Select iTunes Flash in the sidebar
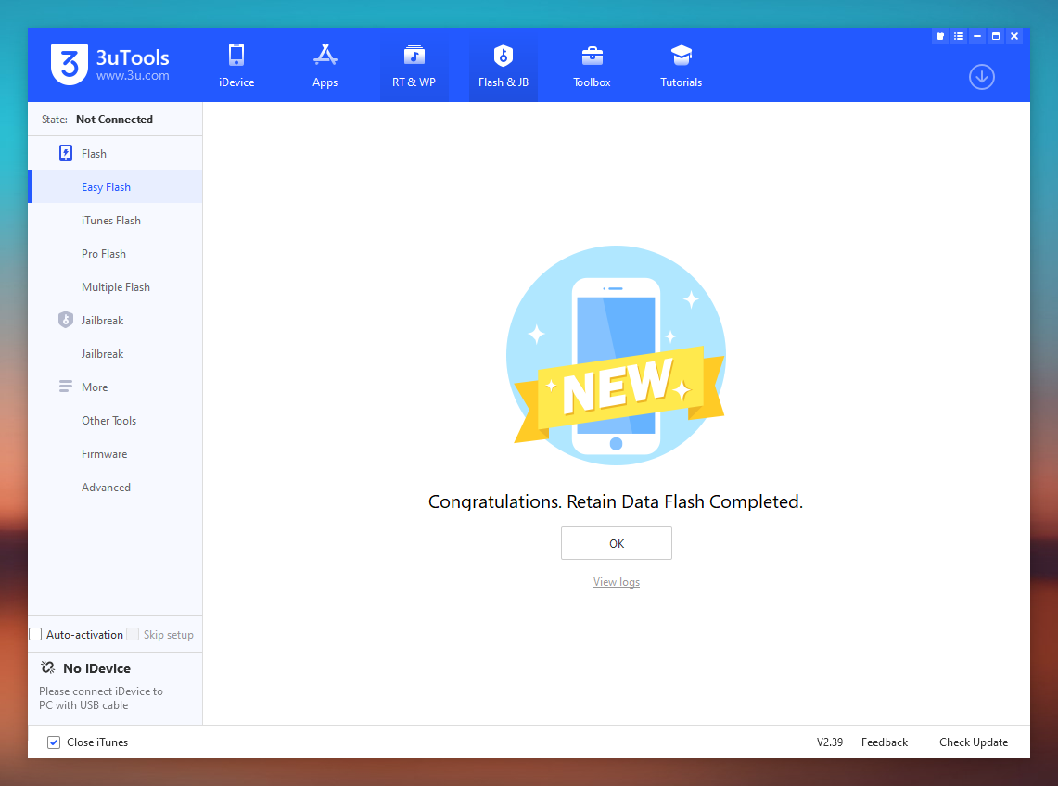This screenshot has width=1058, height=786. 111,221
